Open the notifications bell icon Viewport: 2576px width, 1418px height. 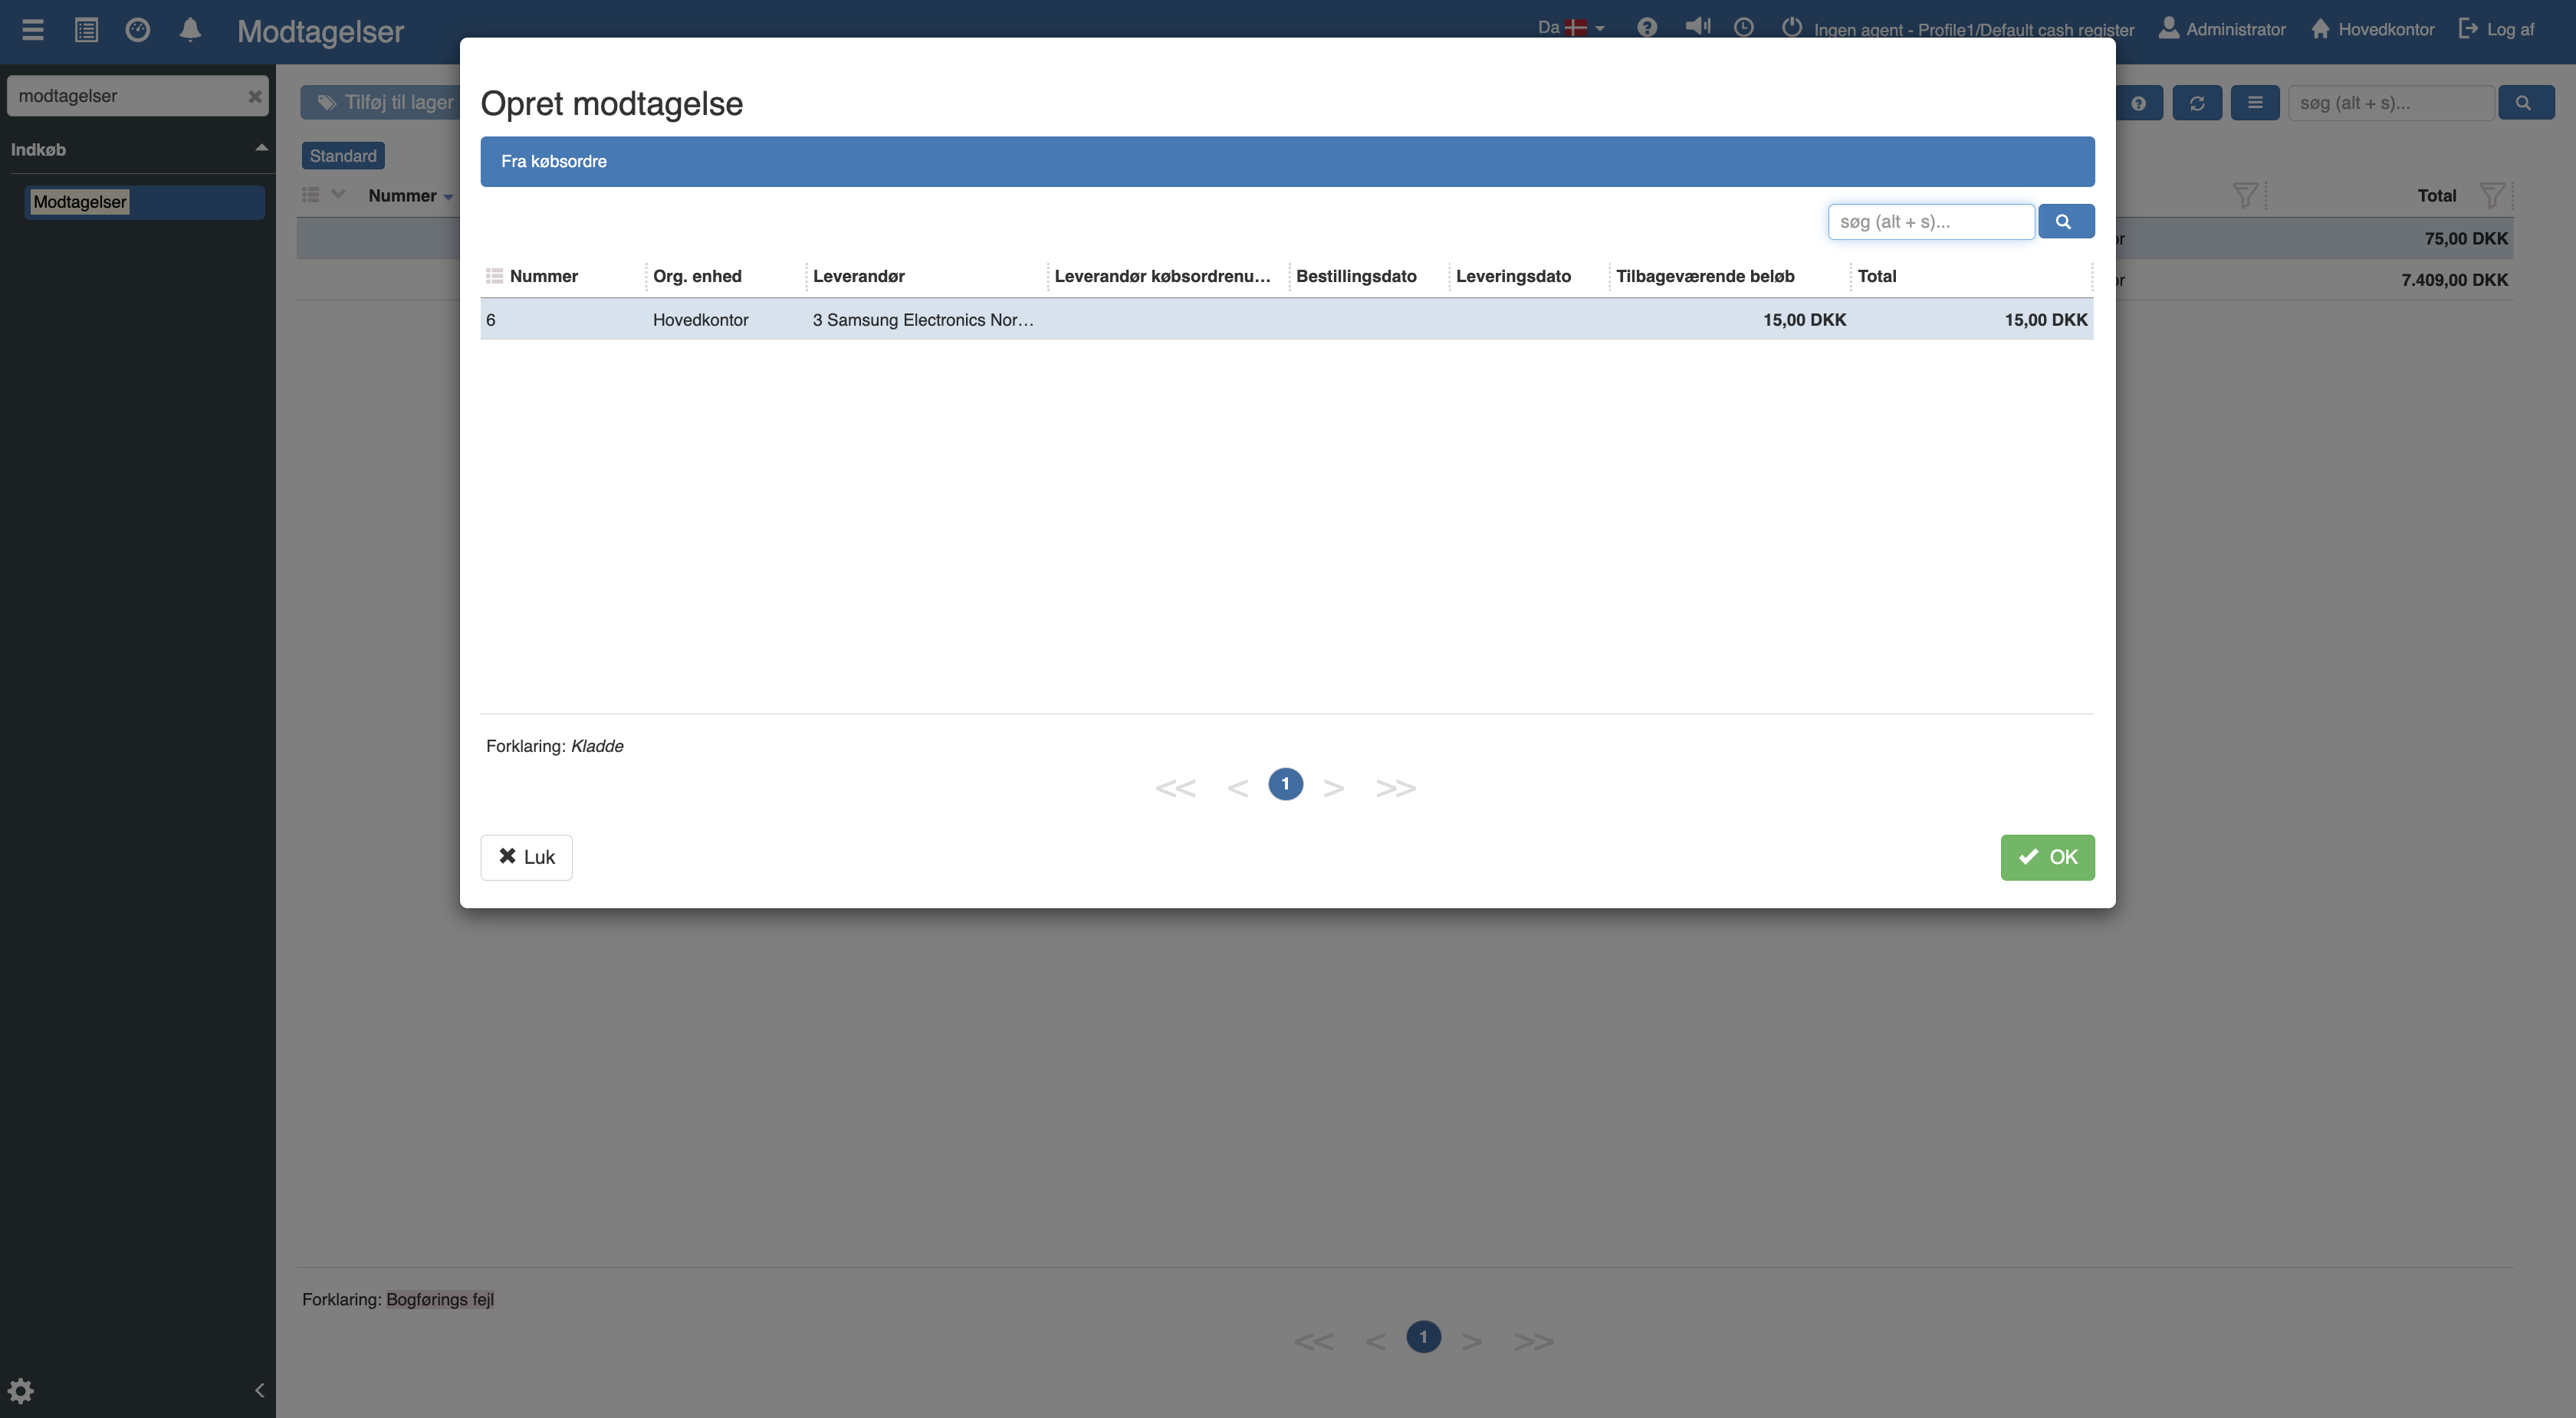coord(190,29)
